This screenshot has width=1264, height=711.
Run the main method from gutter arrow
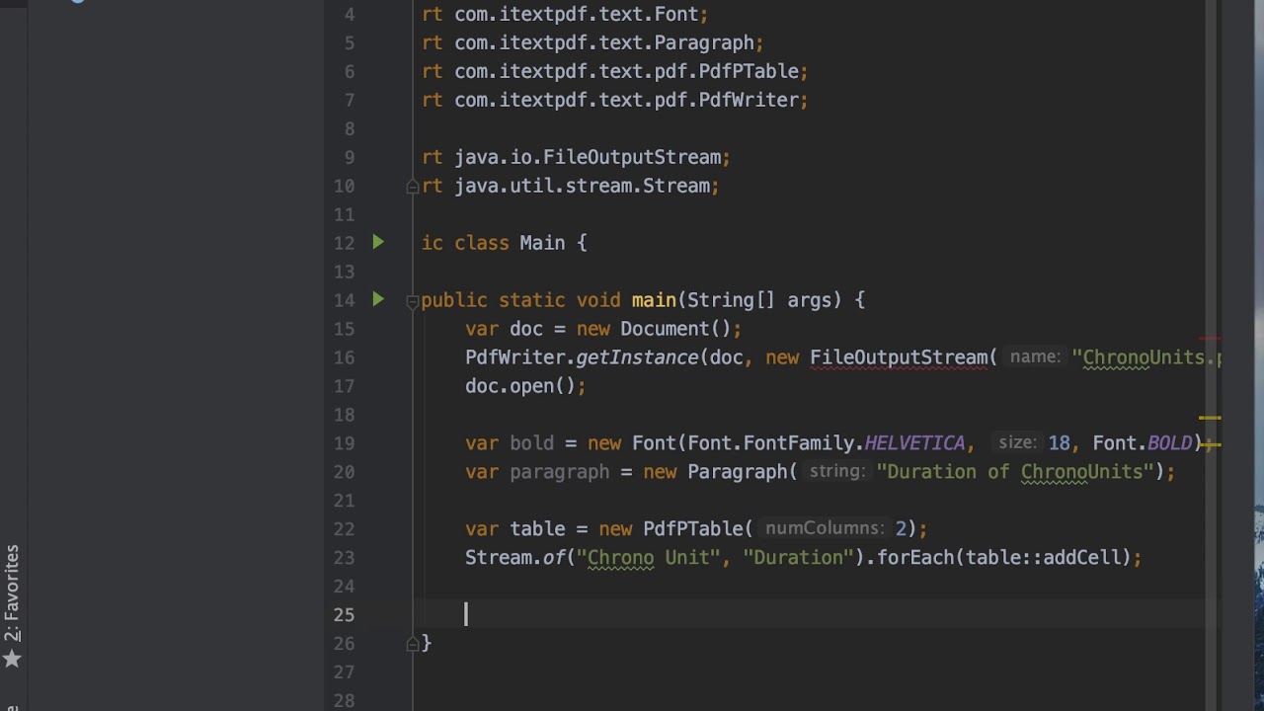pos(378,299)
